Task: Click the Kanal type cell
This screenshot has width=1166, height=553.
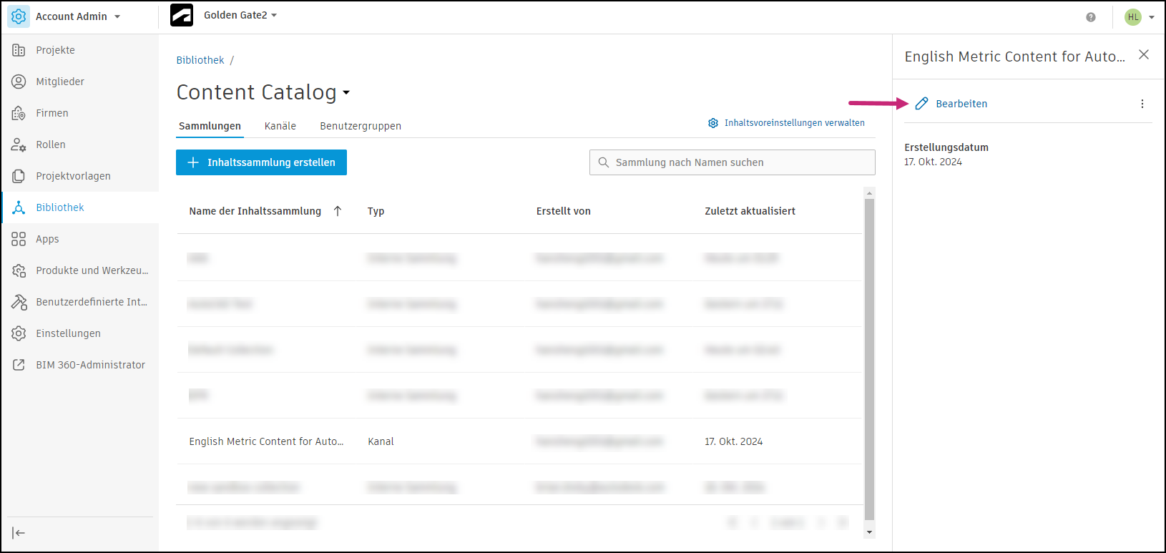Action: pos(381,441)
